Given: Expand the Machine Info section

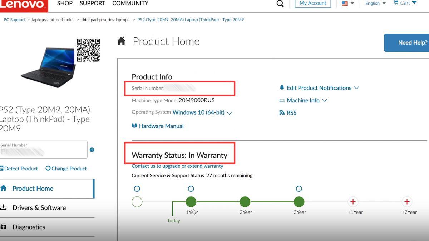Looking at the screenshot, I should 304,101.
